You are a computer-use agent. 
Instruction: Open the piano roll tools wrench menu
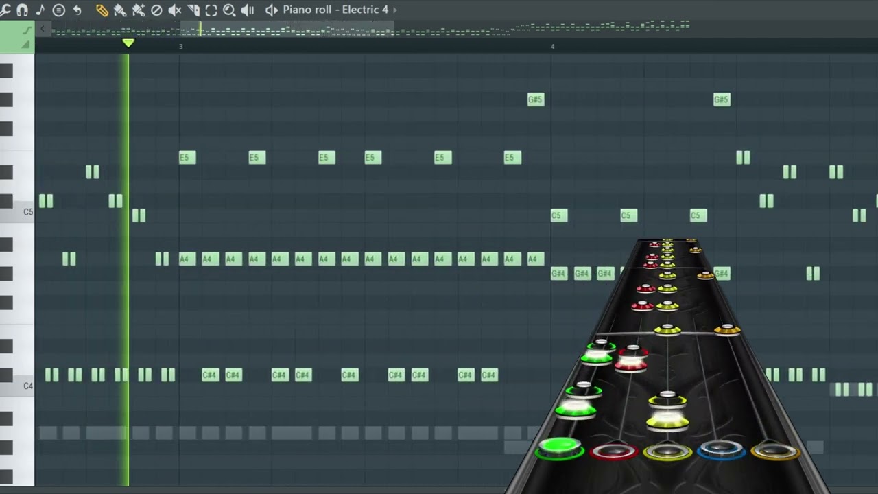[x=5, y=10]
